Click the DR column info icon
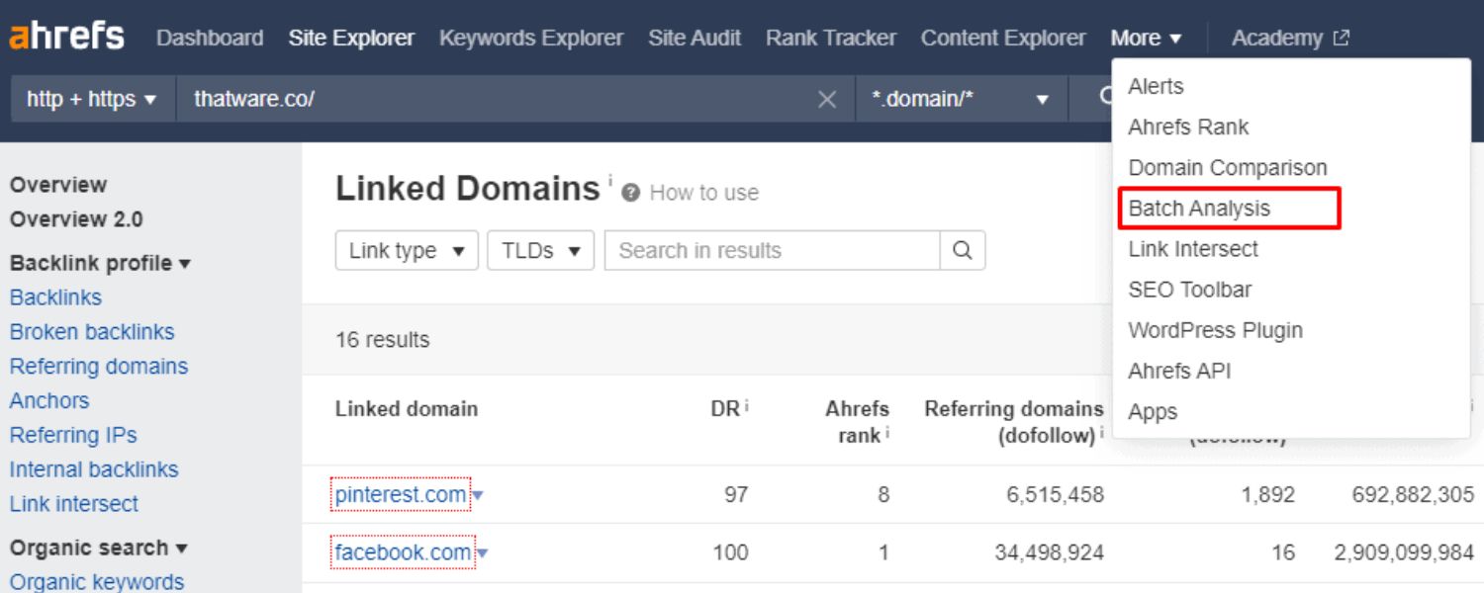 [747, 403]
